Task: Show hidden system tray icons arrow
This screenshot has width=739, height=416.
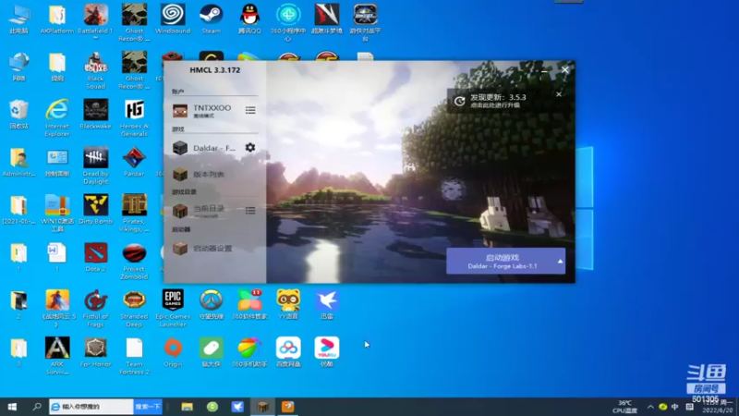Action: [x=650, y=407]
